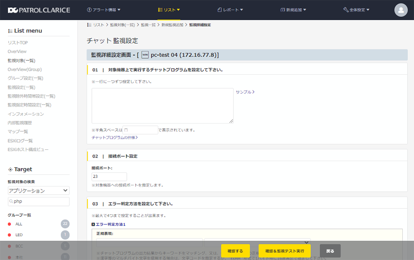Click the Patrol Clarice logo
Screen dimensions: 414x260
click(x=39, y=10)
